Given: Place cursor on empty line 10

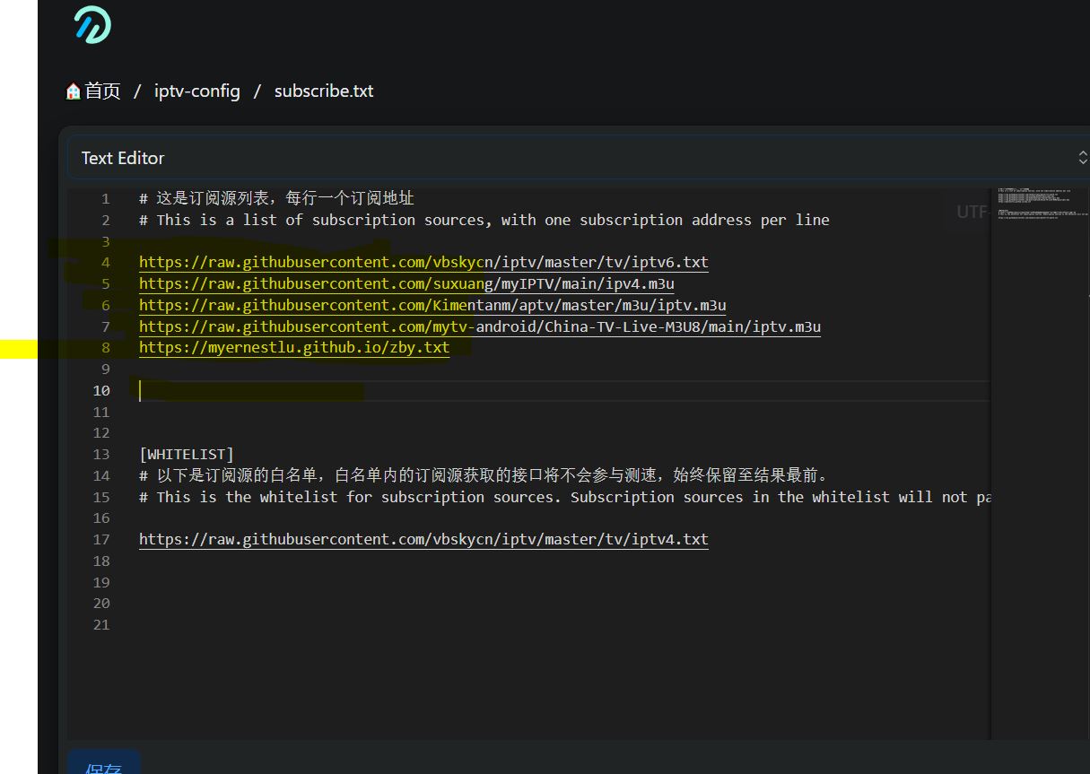Looking at the screenshot, I should [449, 391].
